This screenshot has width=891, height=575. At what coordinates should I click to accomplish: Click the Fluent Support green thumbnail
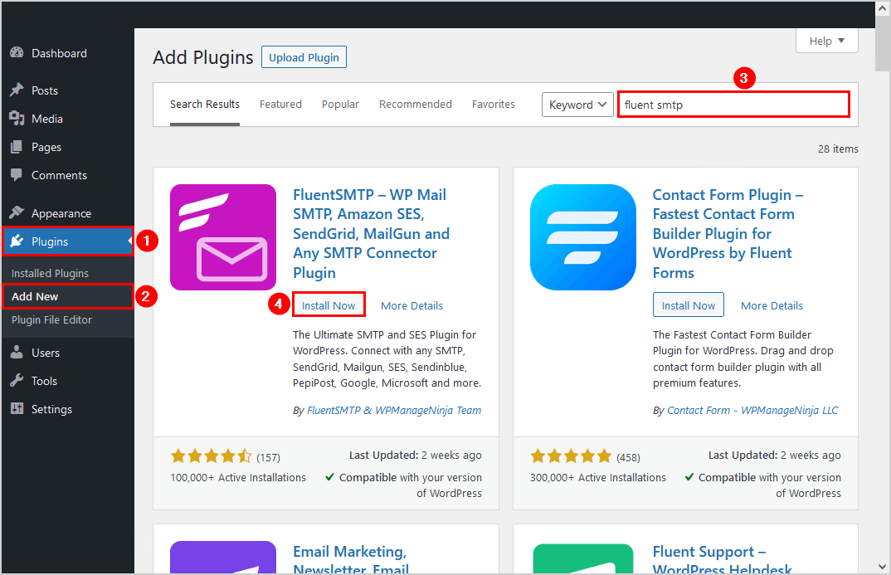(x=583, y=558)
